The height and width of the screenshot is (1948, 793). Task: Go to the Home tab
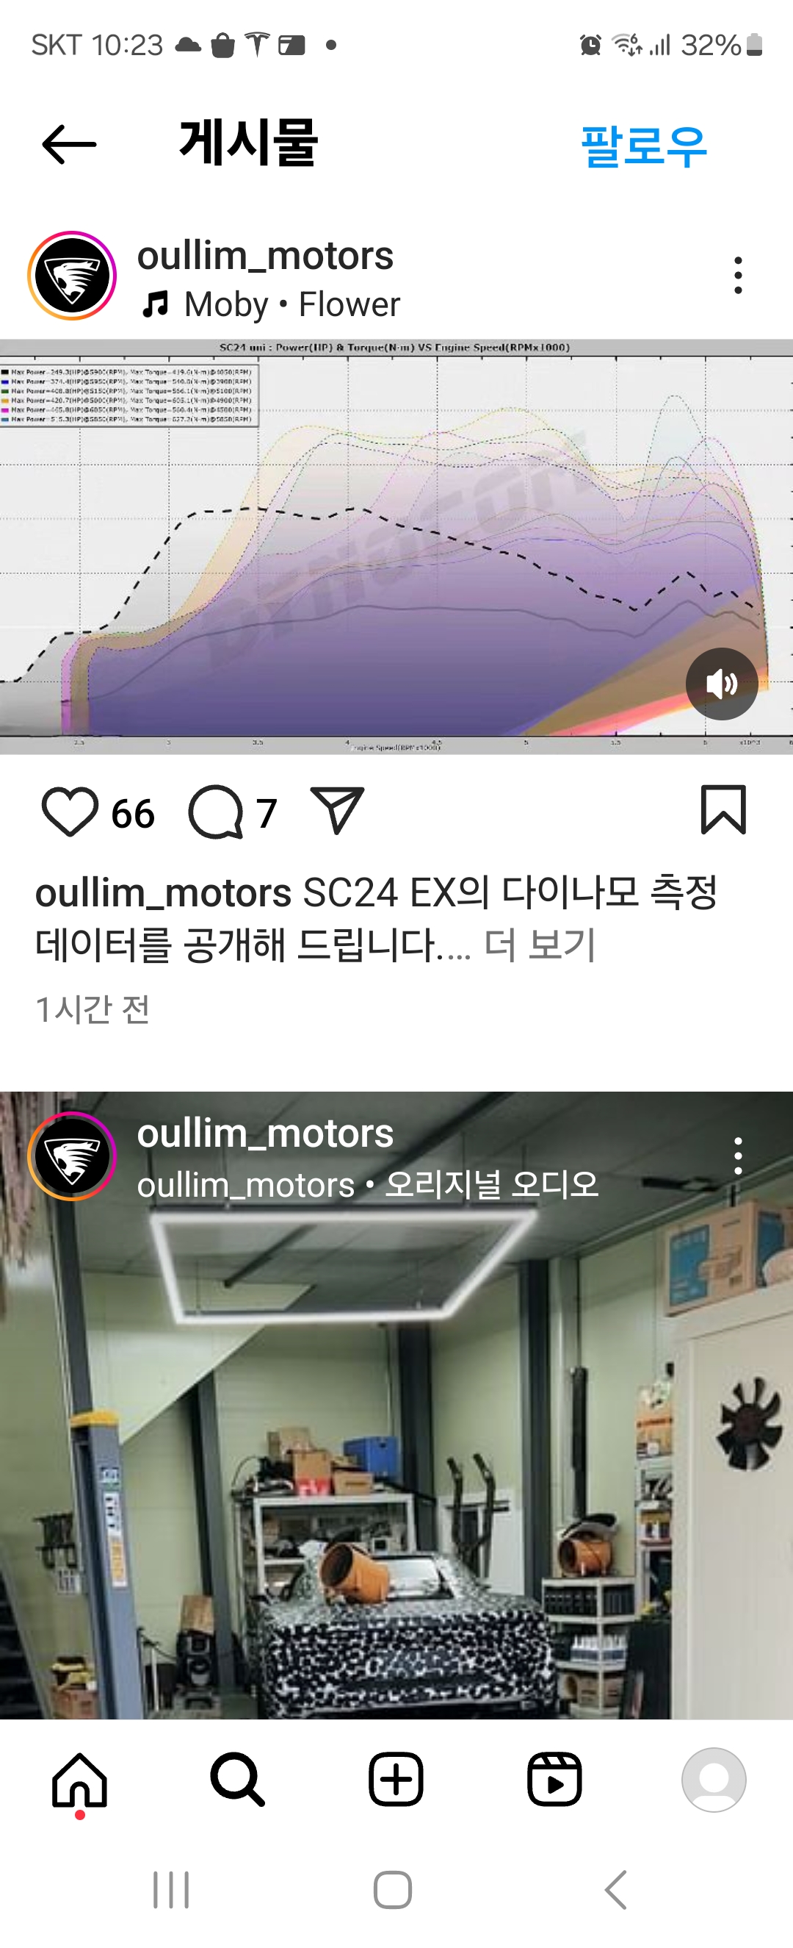[x=79, y=1780]
